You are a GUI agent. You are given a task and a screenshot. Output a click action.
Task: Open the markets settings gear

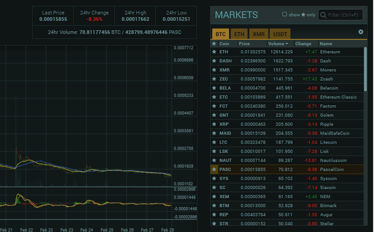(360, 32)
